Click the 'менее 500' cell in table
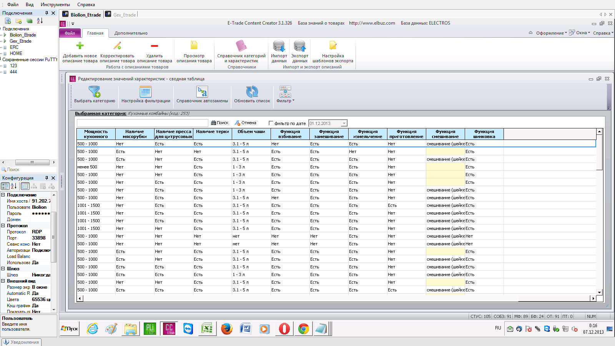The image size is (615, 346). coord(96,167)
